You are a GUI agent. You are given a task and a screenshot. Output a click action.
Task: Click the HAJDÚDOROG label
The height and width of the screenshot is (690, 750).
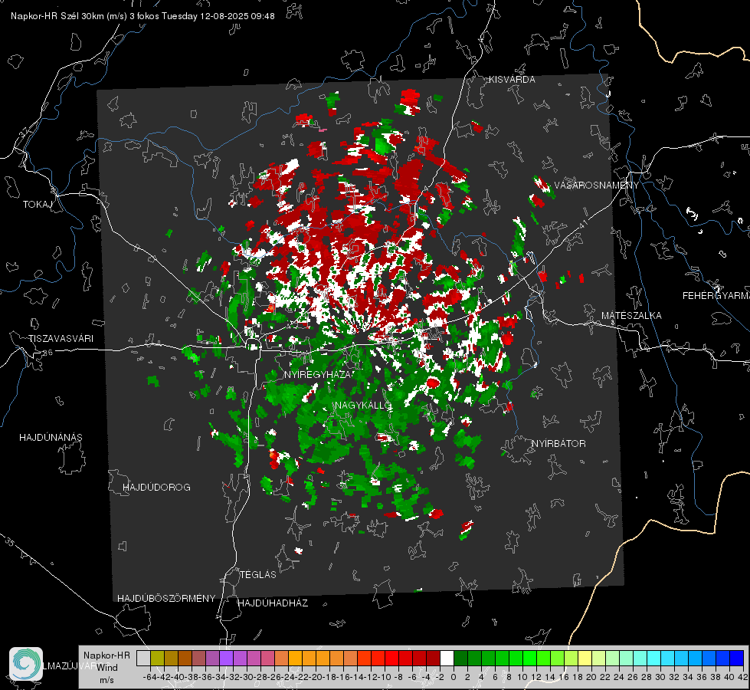pos(156,488)
